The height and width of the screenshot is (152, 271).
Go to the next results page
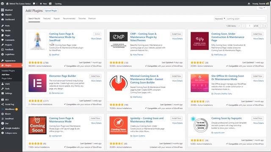coord(261,26)
